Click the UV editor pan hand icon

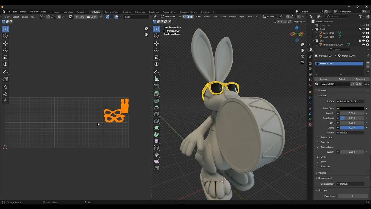pyautogui.click(x=146, y=34)
